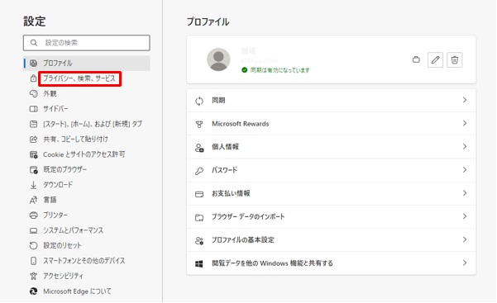Expand the 閲覧データを他の Windows 機能と共有する chevron
Viewport: 497px width, 303px height.
[x=465, y=263]
